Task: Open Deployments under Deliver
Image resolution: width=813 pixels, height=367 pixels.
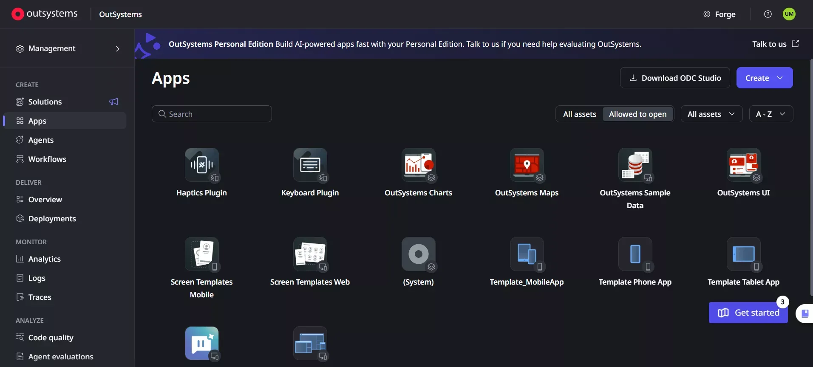Action: [x=65, y=218]
